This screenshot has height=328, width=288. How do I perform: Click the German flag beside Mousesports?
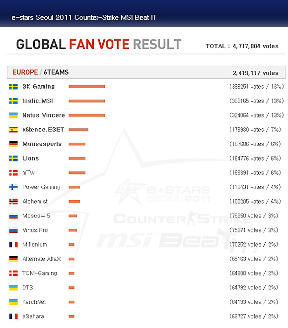click(x=13, y=144)
